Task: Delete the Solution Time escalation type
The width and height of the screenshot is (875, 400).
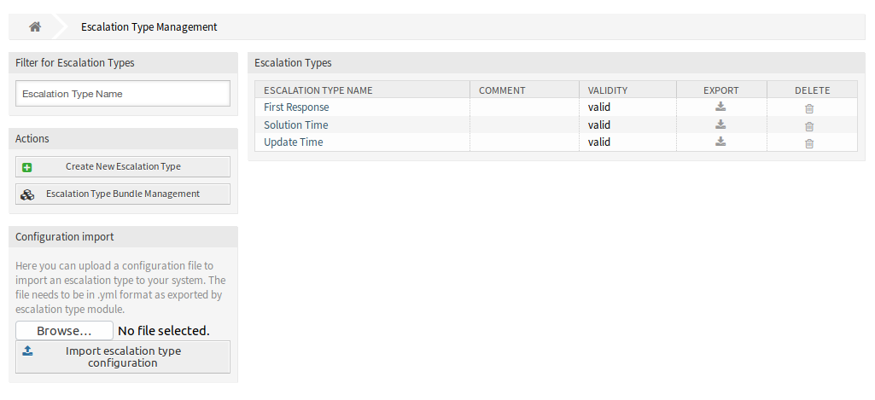Action: 809,126
